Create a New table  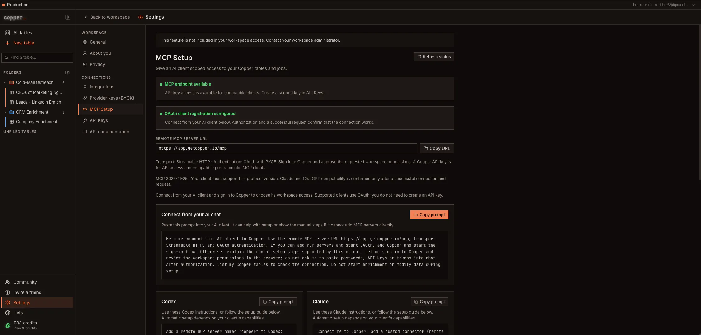coord(37,43)
